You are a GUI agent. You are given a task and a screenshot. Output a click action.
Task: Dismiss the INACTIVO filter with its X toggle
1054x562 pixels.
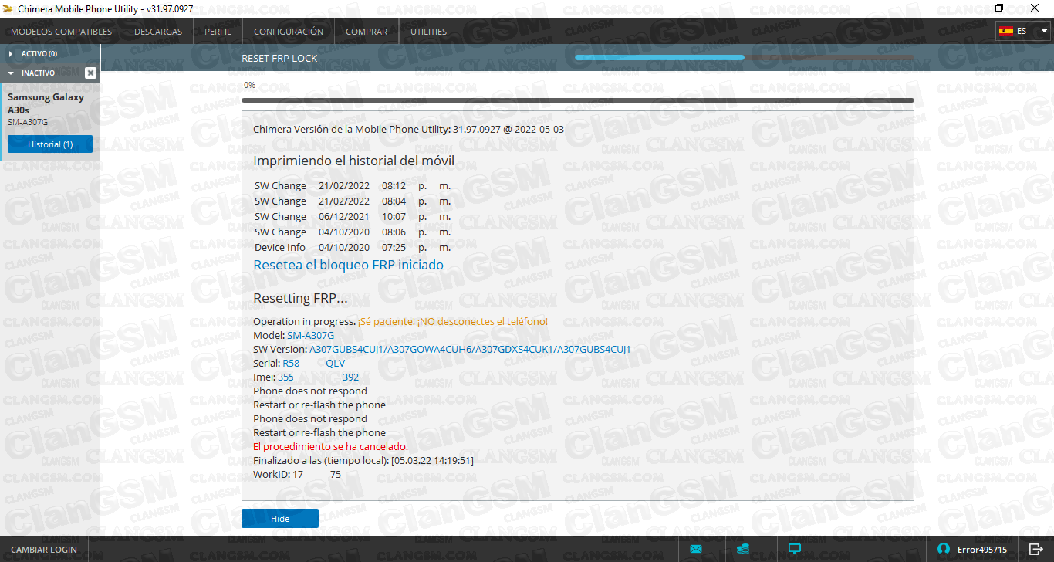tap(90, 73)
